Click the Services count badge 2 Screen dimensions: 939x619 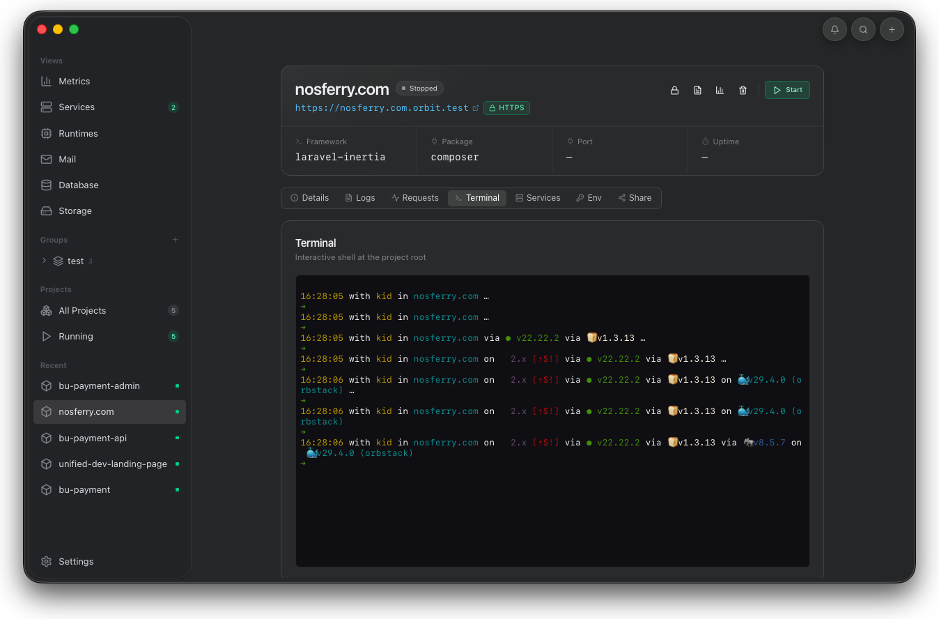coord(173,107)
